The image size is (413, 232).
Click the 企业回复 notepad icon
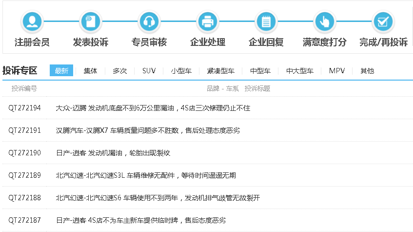point(266,21)
